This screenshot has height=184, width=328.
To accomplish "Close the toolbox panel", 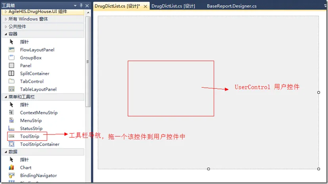I will tap(87, 6).
